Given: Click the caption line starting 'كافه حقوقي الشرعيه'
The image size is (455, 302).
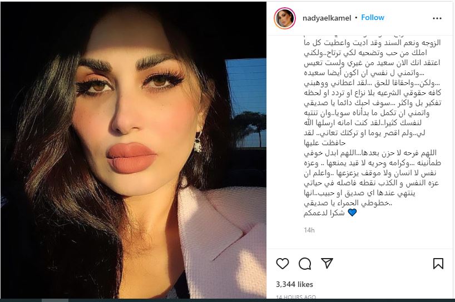Looking at the screenshot, I should click(x=373, y=93).
